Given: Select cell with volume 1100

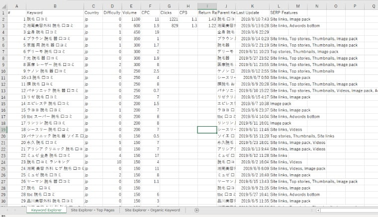Looking at the screenshot, I should tap(131, 18).
